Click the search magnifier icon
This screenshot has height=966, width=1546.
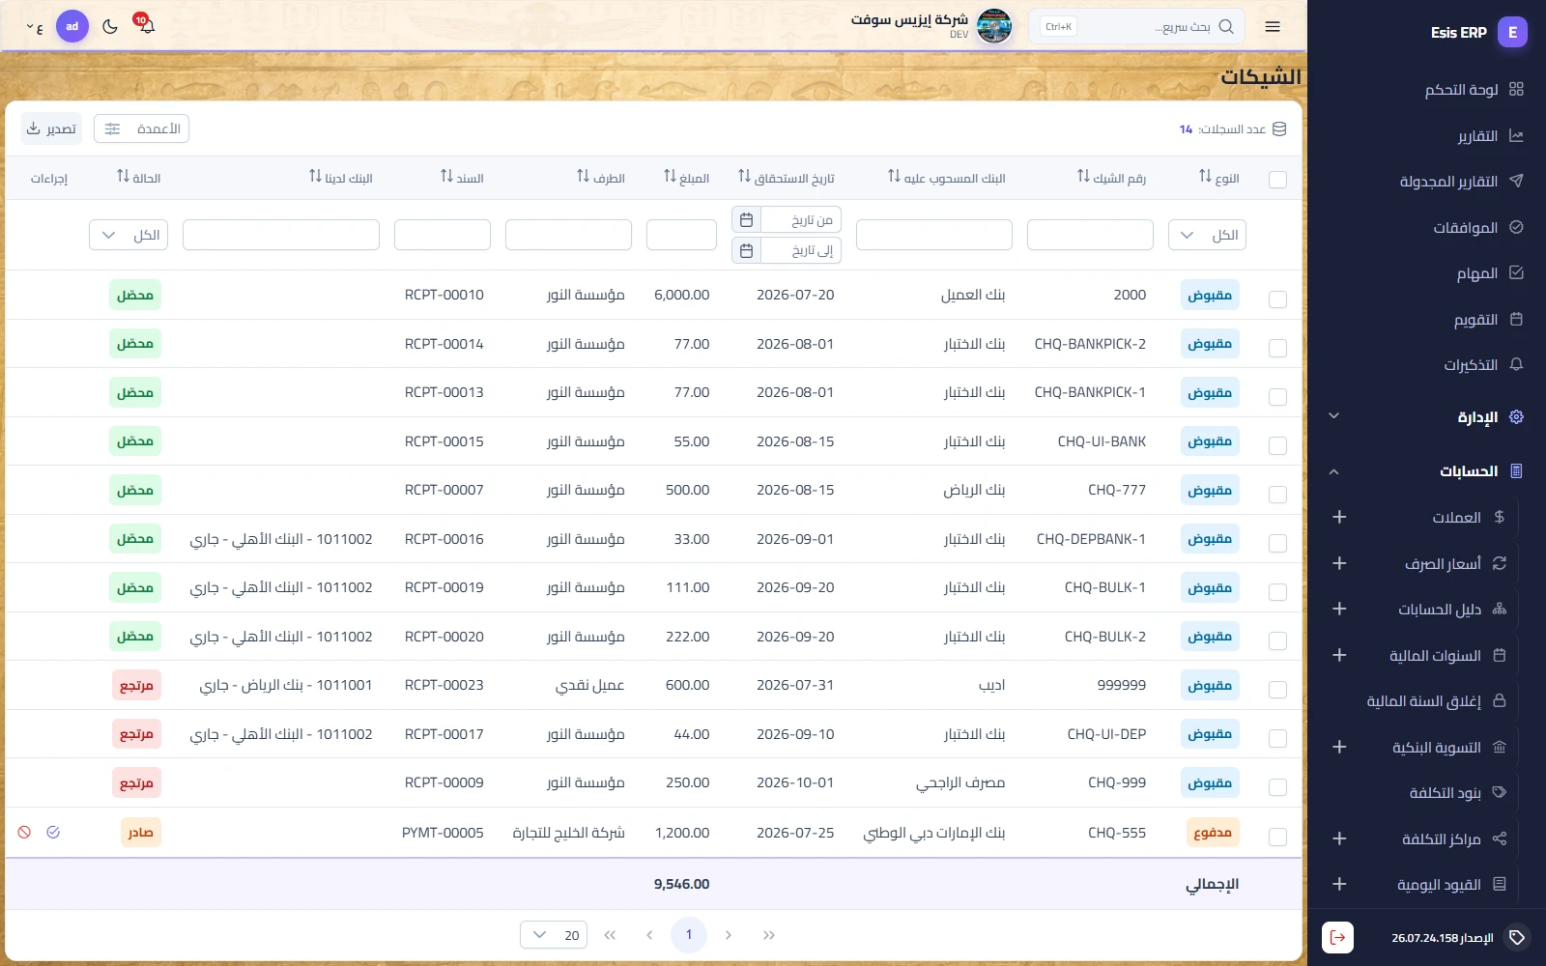click(1226, 27)
